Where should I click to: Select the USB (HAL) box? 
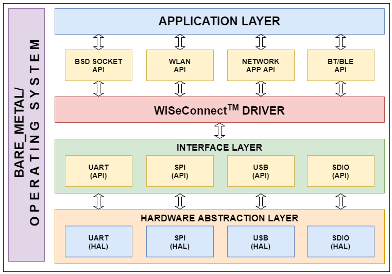click(x=261, y=242)
